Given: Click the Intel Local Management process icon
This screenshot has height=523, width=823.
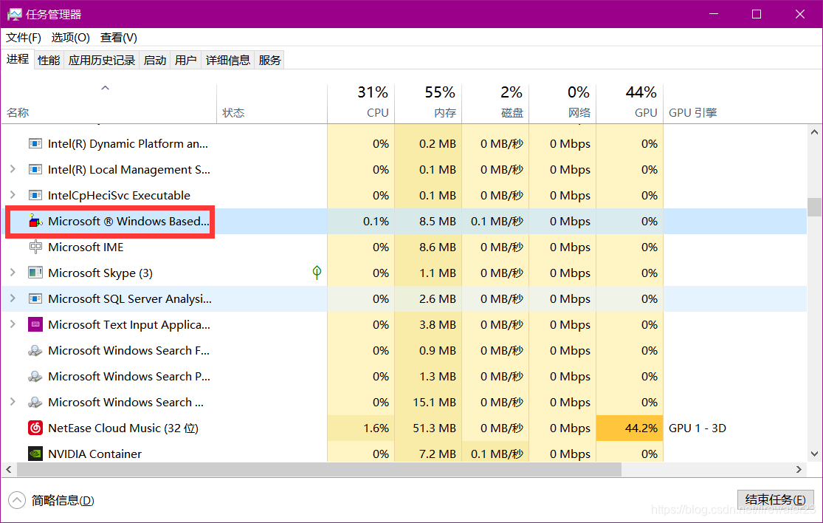Looking at the screenshot, I should 35,170.
